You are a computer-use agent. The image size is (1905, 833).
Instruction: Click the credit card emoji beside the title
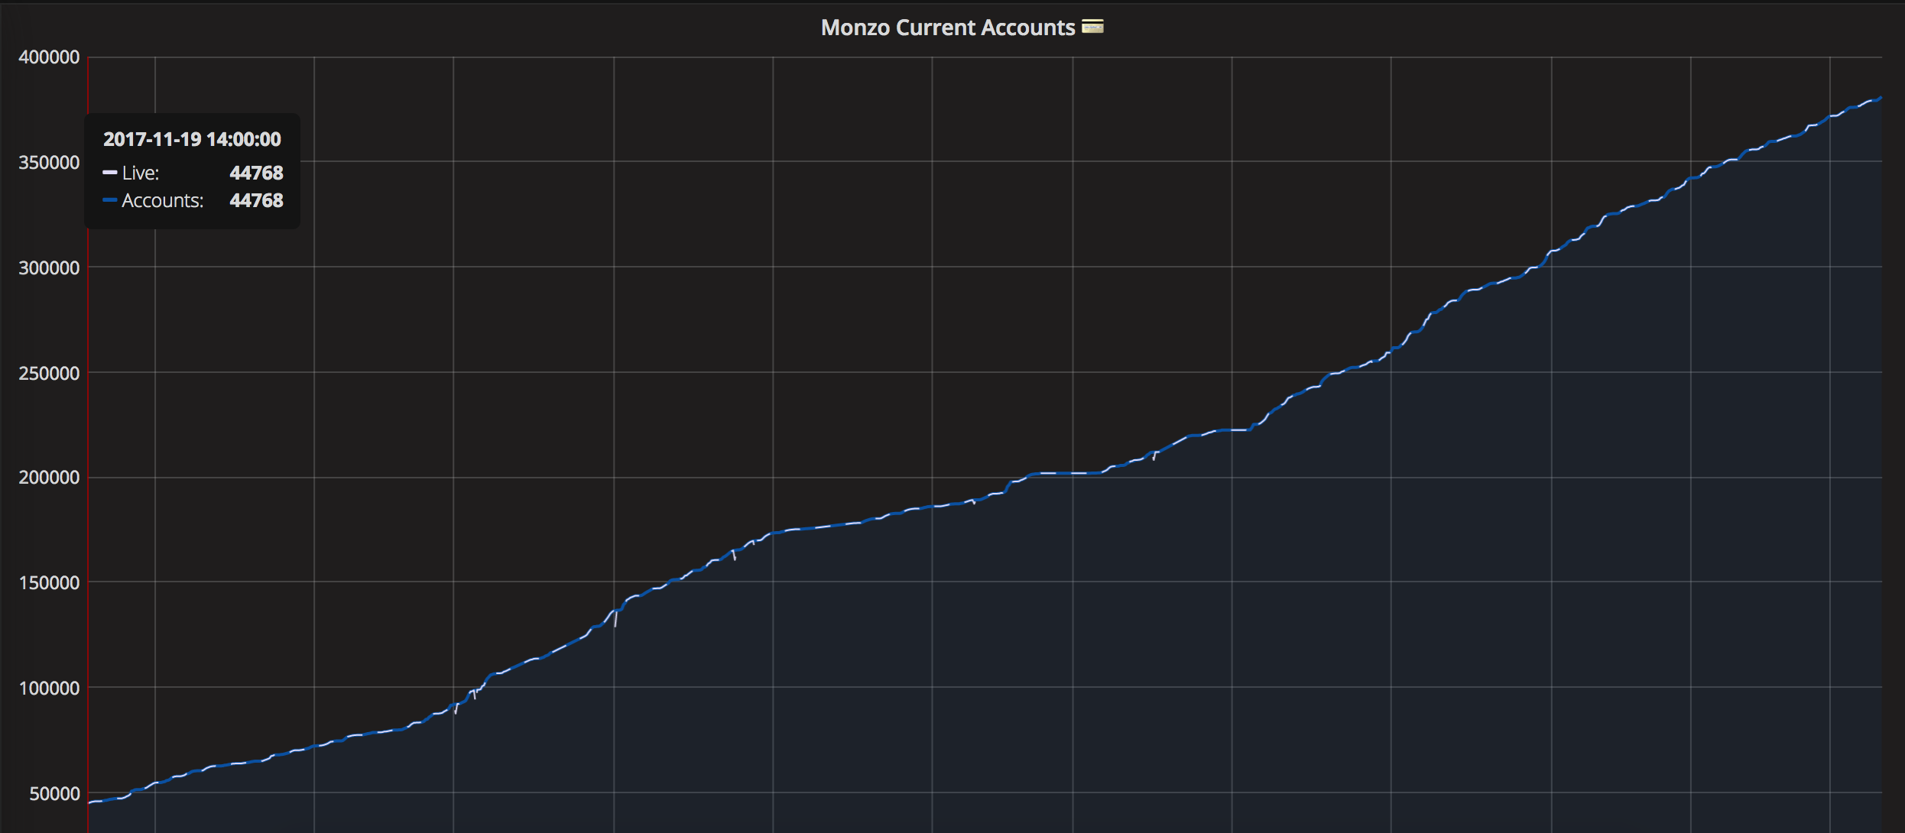point(1092,27)
